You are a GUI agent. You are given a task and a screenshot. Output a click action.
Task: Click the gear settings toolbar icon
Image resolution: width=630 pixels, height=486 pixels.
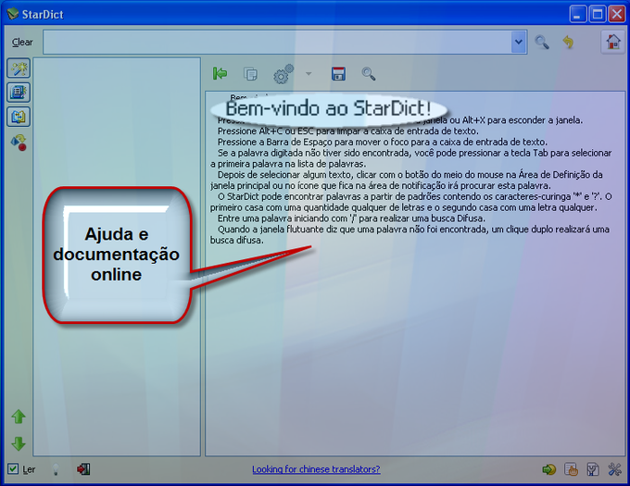coord(283,74)
